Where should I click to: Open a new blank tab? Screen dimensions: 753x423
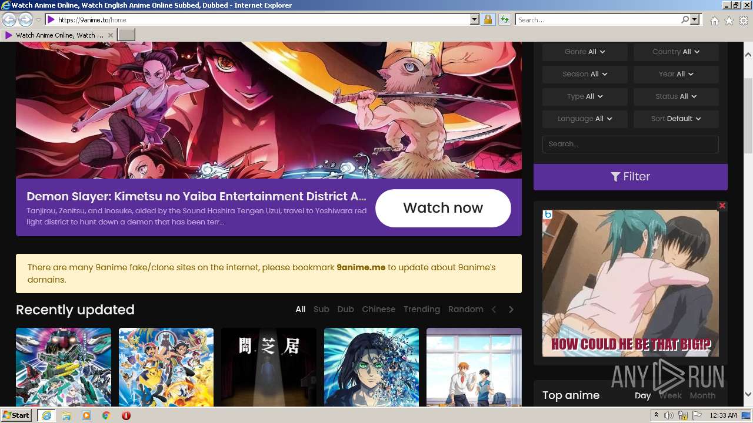(x=126, y=35)
